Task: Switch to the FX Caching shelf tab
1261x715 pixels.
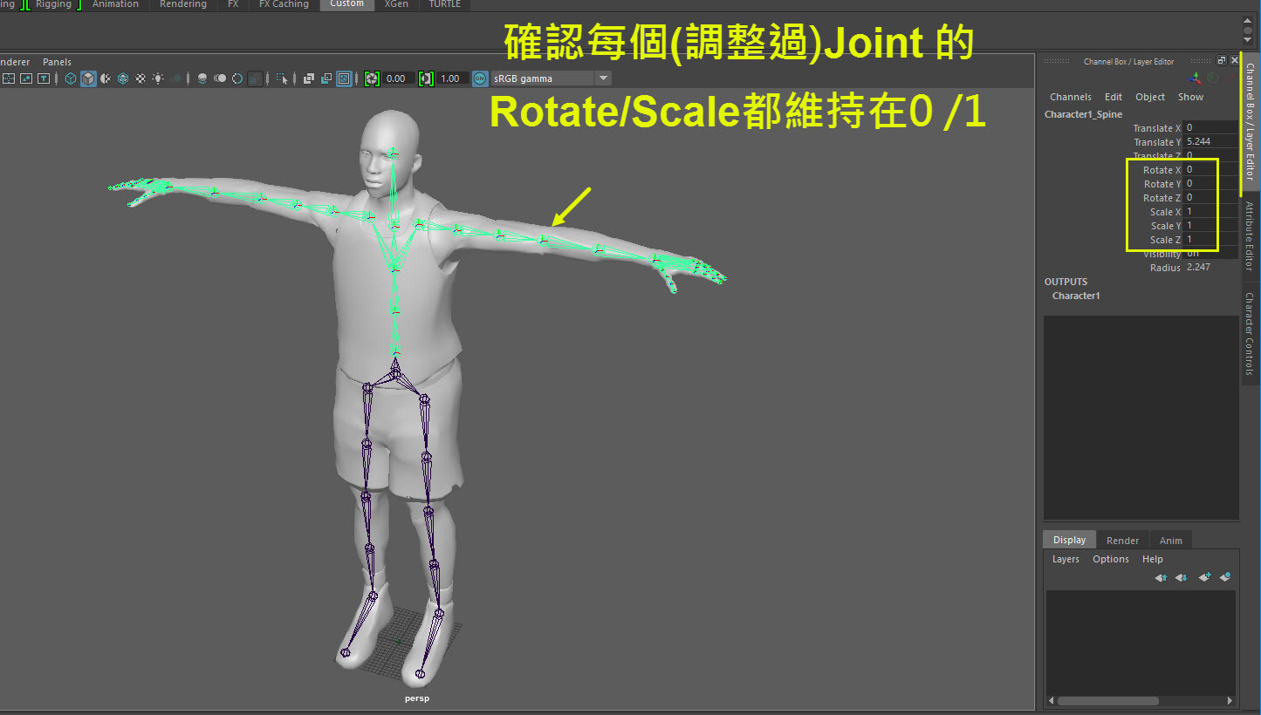Action: tap(284, 4)
